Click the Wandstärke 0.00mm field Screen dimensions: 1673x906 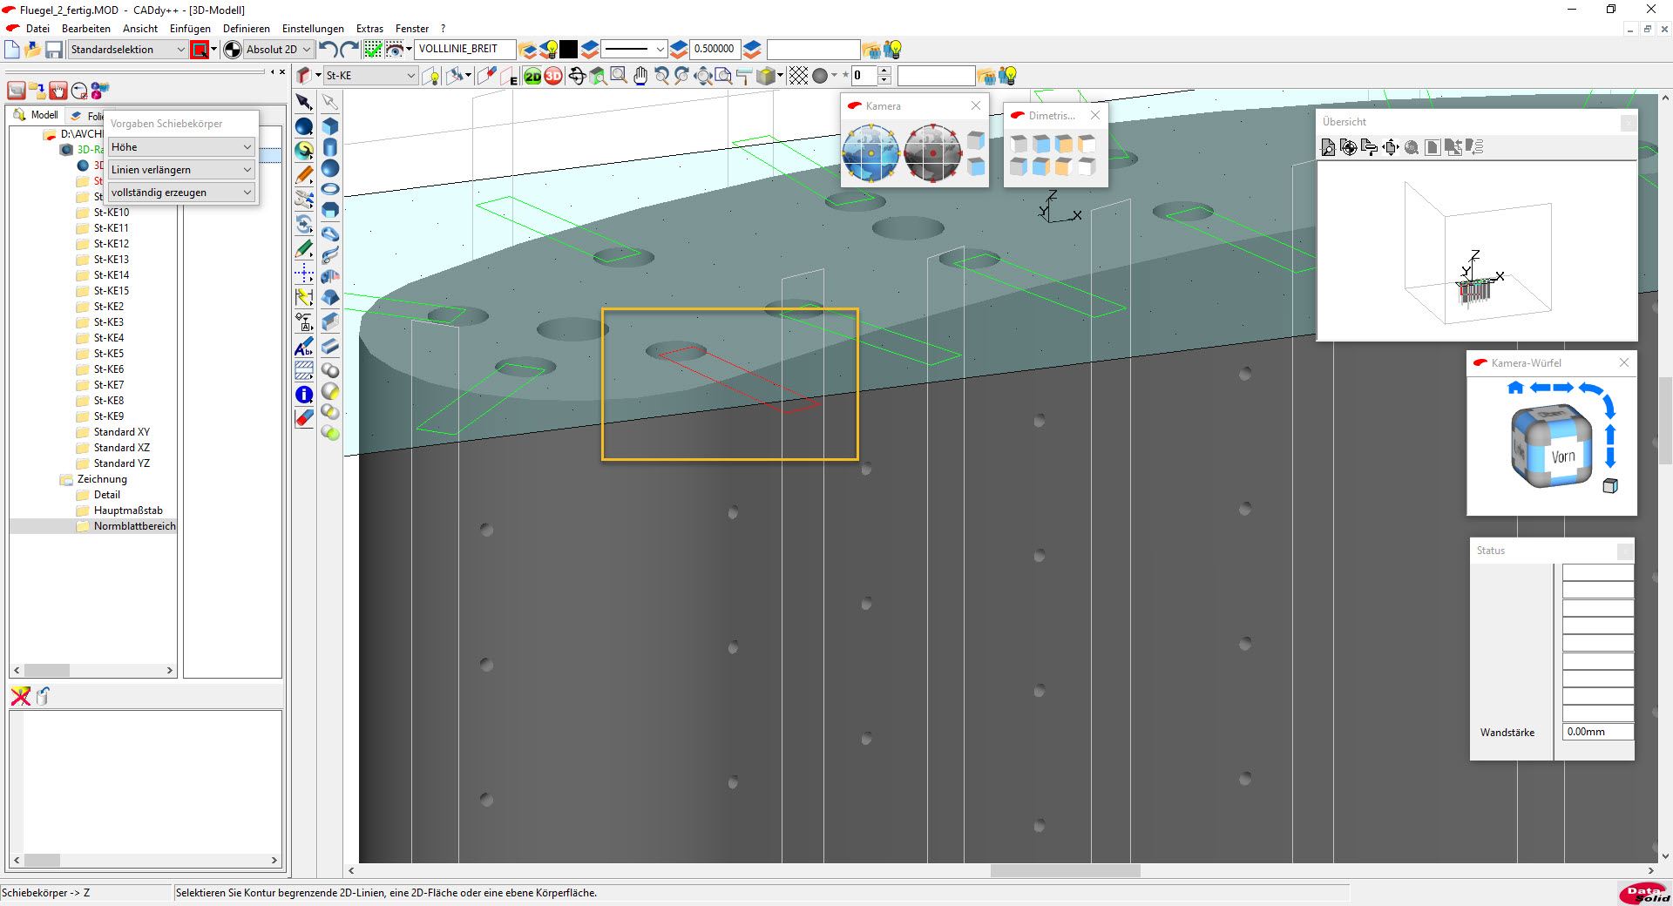[x=1597, y=732]
